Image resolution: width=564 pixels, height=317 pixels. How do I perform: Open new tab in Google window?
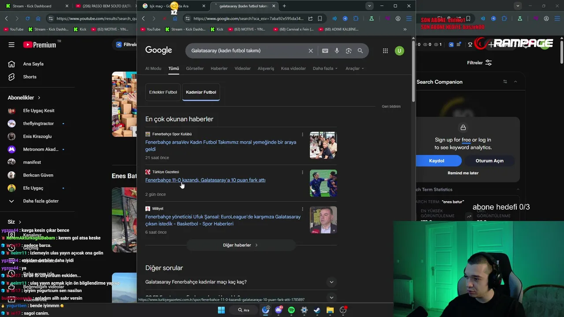click(x=284, y=6)
